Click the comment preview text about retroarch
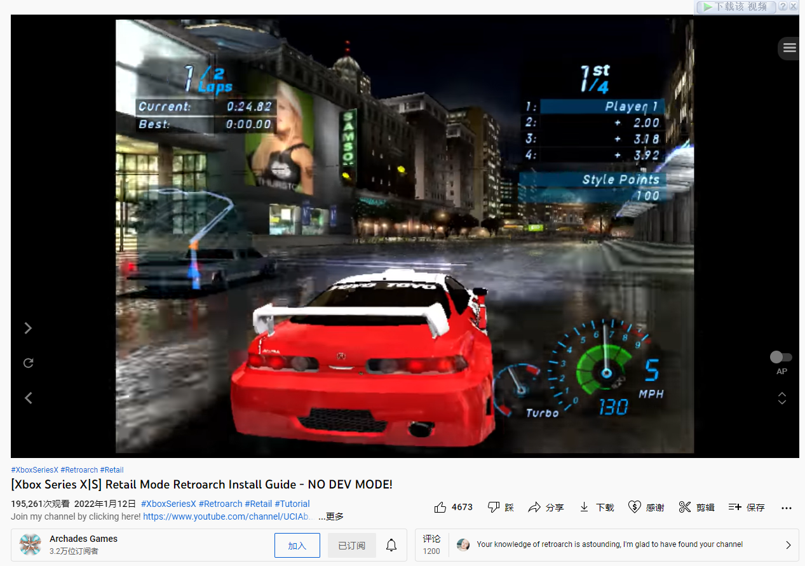 click(609, 544)
